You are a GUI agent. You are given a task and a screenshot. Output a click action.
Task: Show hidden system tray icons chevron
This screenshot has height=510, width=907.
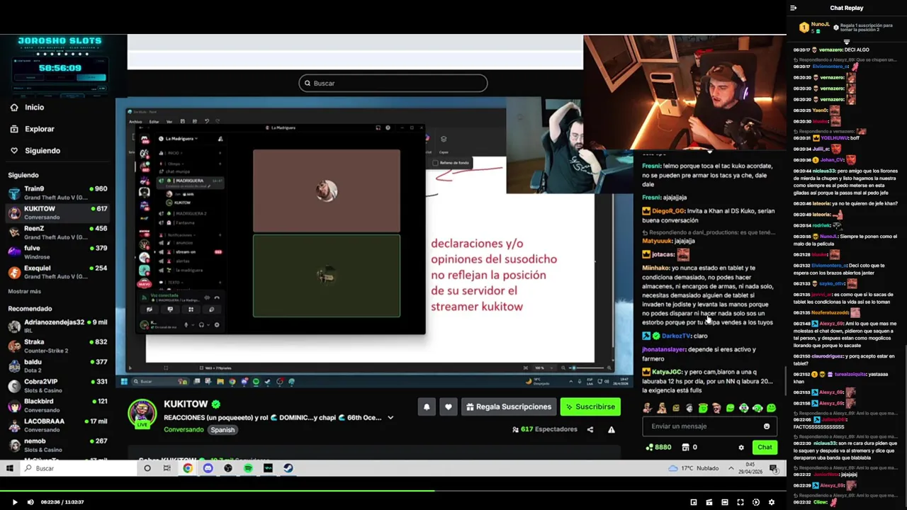tap(731, 468)
